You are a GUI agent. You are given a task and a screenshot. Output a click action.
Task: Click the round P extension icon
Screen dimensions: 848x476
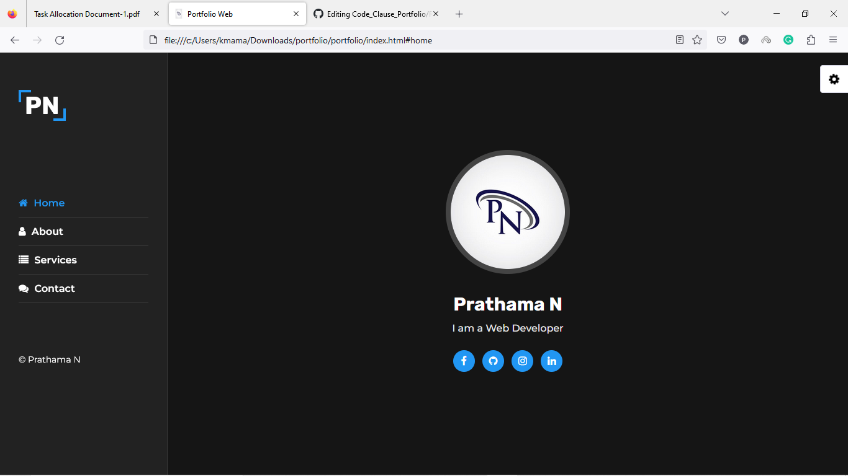[x=744, y=40]
